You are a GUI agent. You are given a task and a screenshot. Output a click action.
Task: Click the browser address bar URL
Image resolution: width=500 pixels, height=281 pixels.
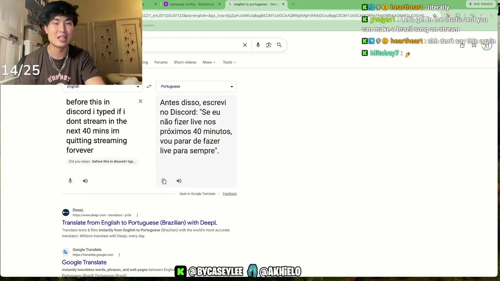[283, 16]
